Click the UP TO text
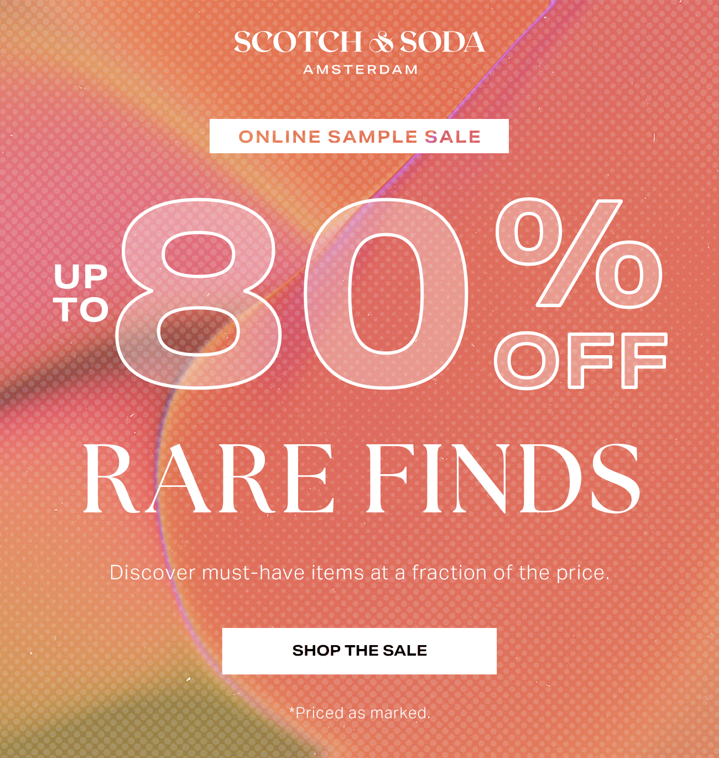Viewport: 719px width, 758px height. tap(81, 293)
